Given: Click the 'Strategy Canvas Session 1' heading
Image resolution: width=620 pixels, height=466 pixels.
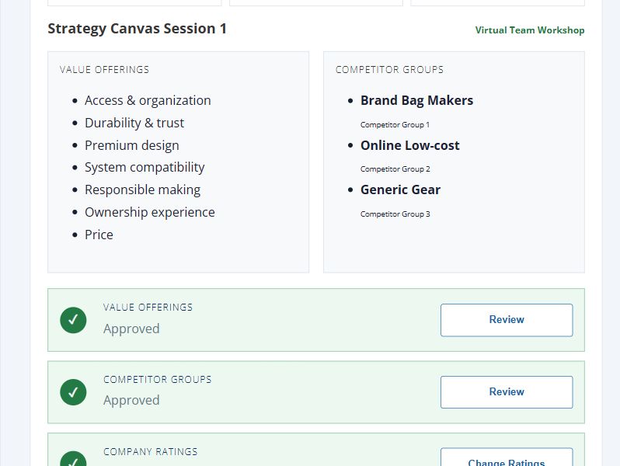Looking at the screenshot, I should click(137, 29).
